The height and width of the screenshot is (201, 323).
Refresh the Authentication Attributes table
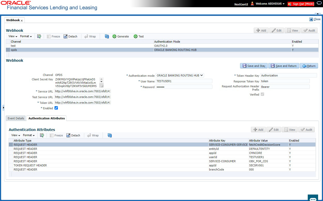[x=110, y=135]
